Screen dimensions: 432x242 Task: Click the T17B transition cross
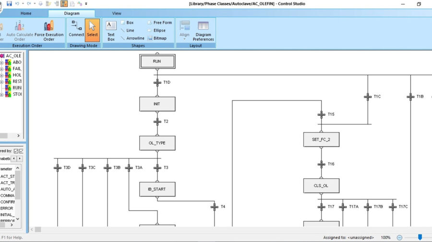tap(368, 207)
